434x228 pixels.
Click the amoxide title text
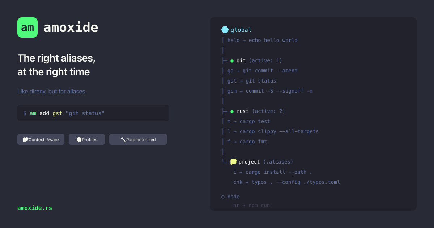pos(71,28)
